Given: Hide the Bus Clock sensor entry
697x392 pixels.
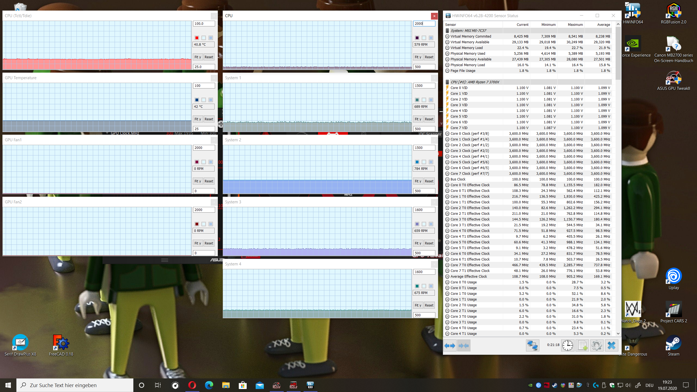Looking at the screenshot, I should tap(447, 179).
